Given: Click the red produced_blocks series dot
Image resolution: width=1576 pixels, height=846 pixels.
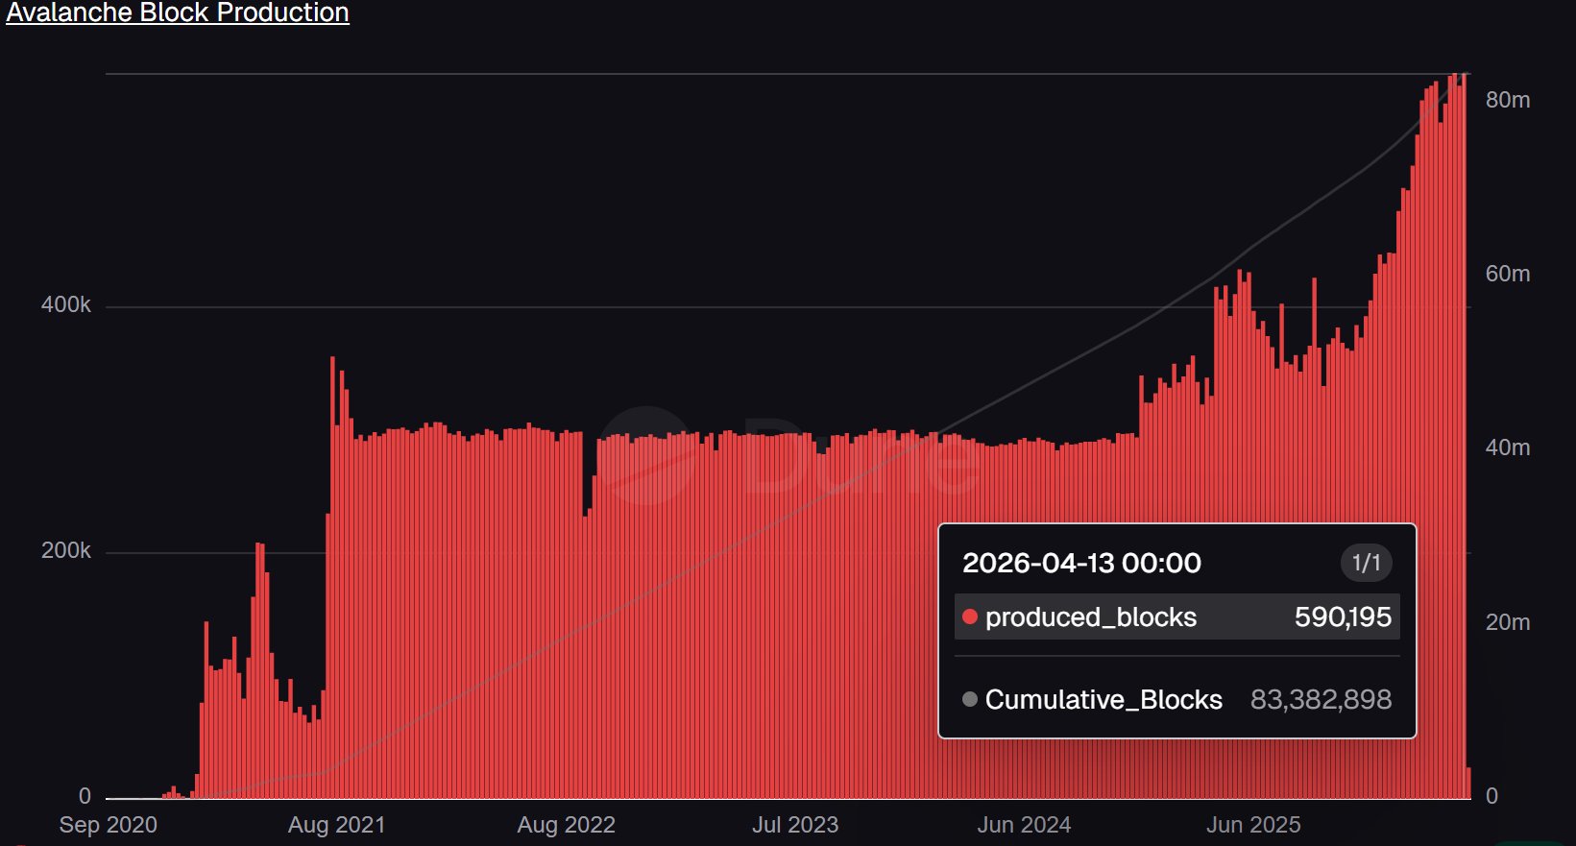Looking at the screenshot, I should pyautogui.click(x=970, y=616).
